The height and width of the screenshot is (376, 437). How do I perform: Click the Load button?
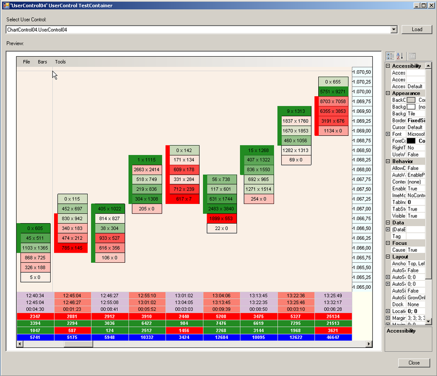coord(417,29)
